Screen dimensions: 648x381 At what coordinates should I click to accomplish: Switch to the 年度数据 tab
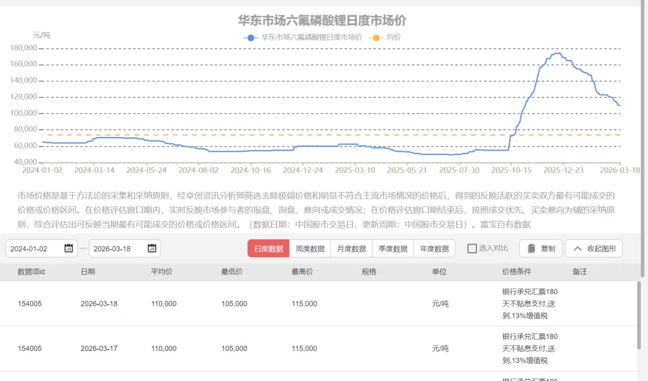436,248
